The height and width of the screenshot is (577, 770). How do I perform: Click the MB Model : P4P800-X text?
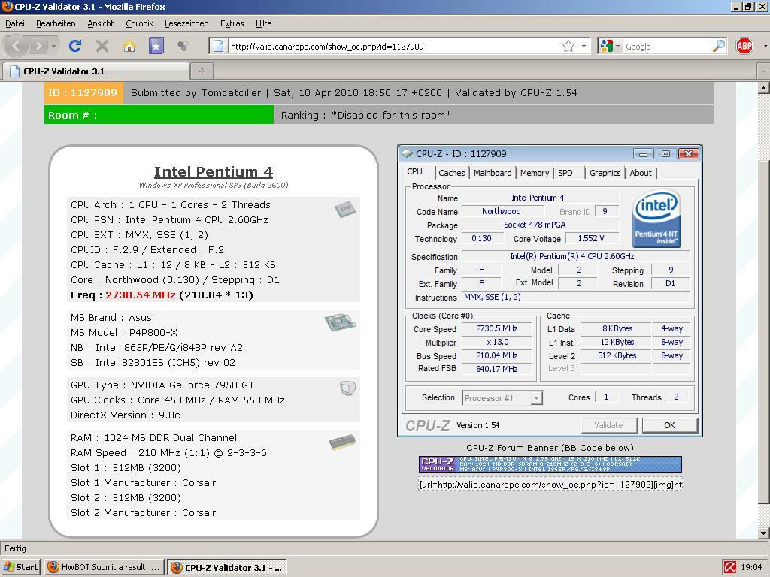click(x=124, y=332)
